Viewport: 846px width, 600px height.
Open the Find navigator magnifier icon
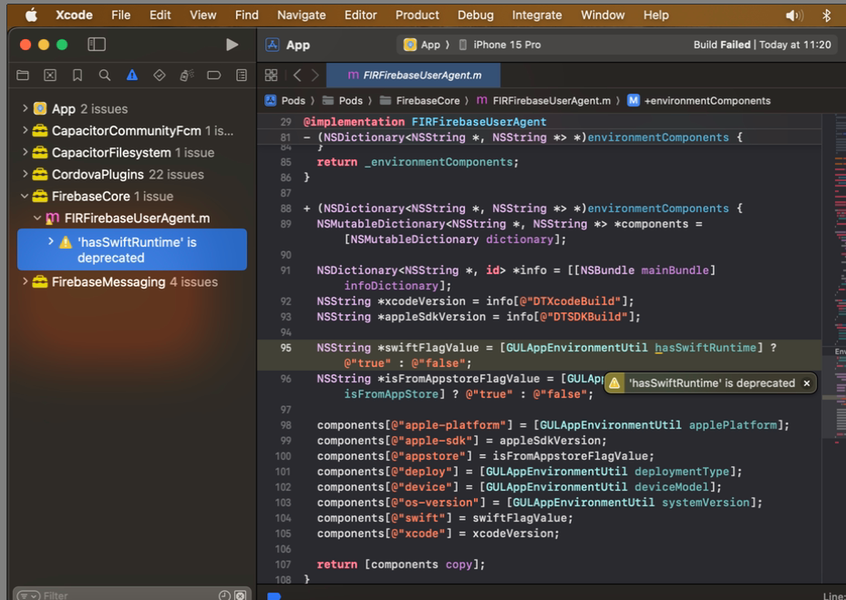click(x=105, y=75)
